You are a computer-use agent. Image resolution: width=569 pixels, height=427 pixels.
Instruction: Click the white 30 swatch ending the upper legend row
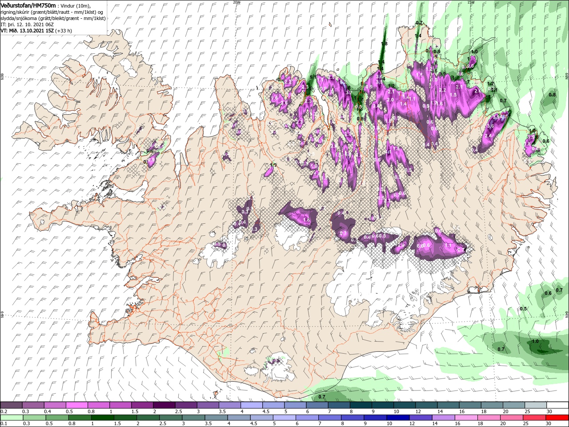557,405
